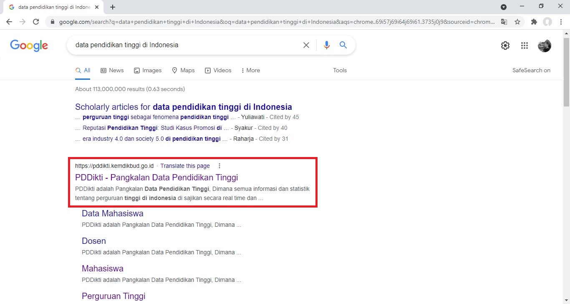This screenshot has width=570, height=304.
Task: Close the current Google search tab
Action: click(x=97, y=7)
